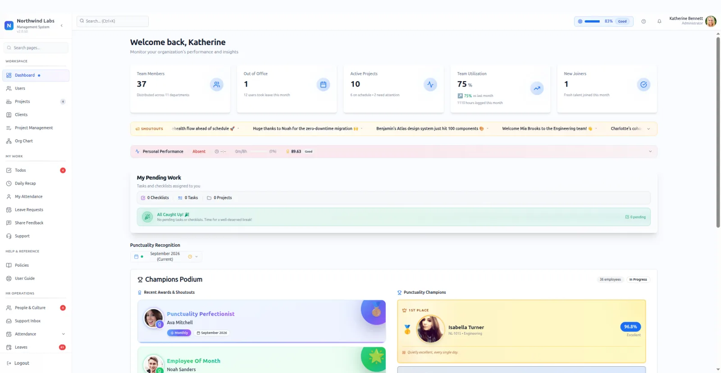Click the 36 employees pill

(x=610, y=279)
